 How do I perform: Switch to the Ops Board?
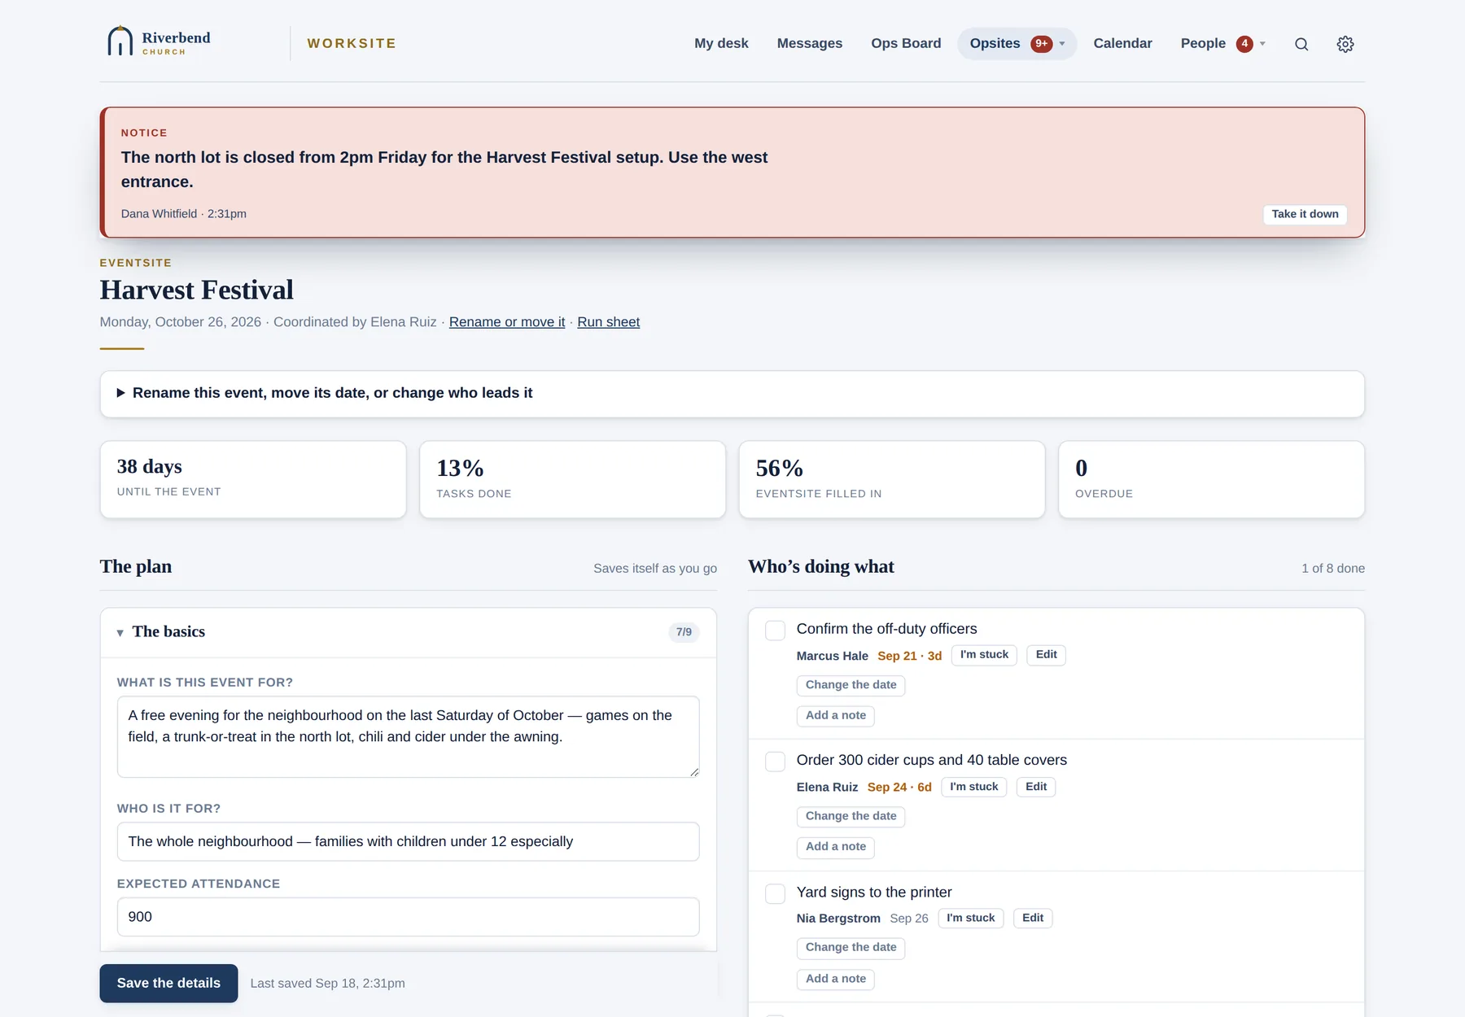906,44
